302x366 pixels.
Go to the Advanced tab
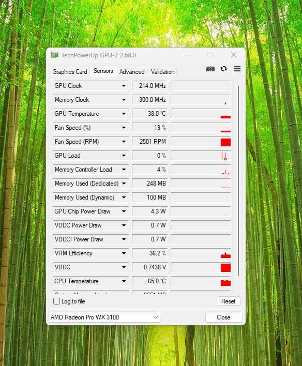pyautogui.click(x=132, y=72)
